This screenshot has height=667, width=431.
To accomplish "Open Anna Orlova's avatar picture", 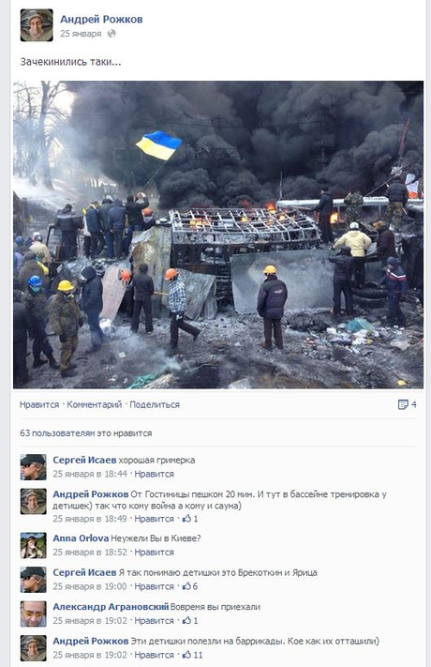I will click(33, 545).
